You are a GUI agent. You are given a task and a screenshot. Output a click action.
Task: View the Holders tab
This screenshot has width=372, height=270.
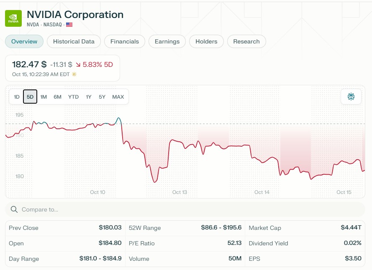click(206, 41)
